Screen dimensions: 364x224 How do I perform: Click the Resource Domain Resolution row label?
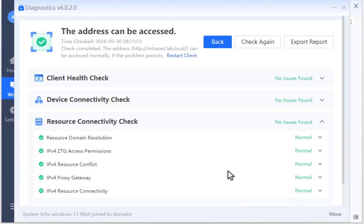79,138
